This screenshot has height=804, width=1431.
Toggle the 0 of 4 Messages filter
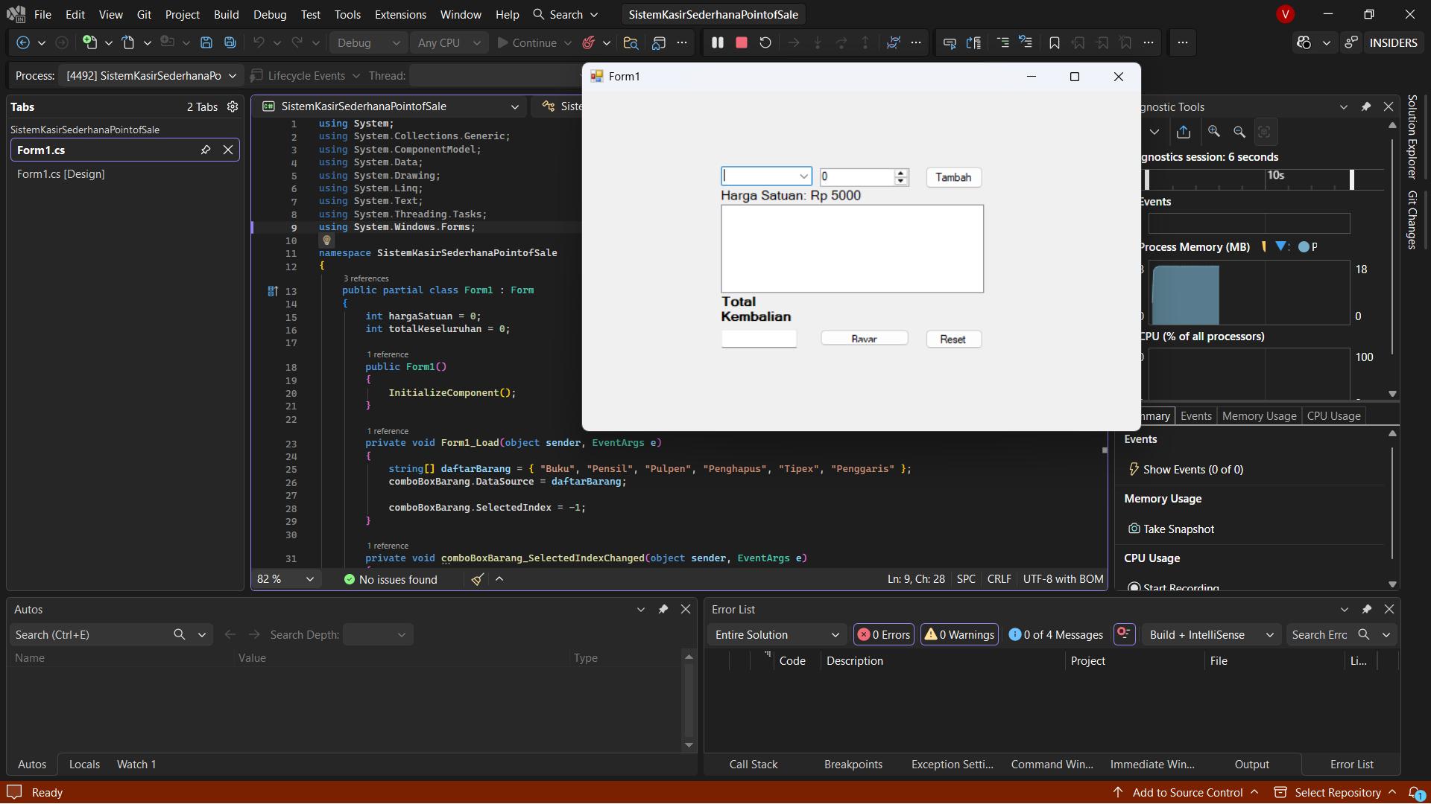[1056, 635]
